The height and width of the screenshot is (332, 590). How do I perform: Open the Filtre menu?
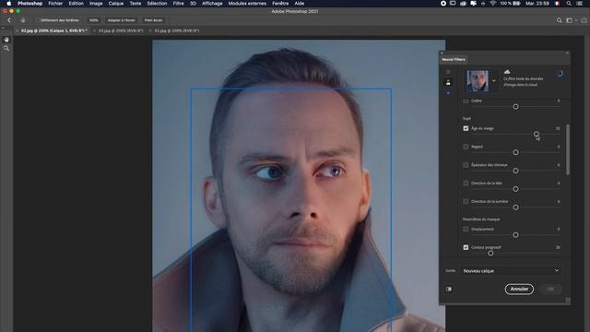[178, 4]
